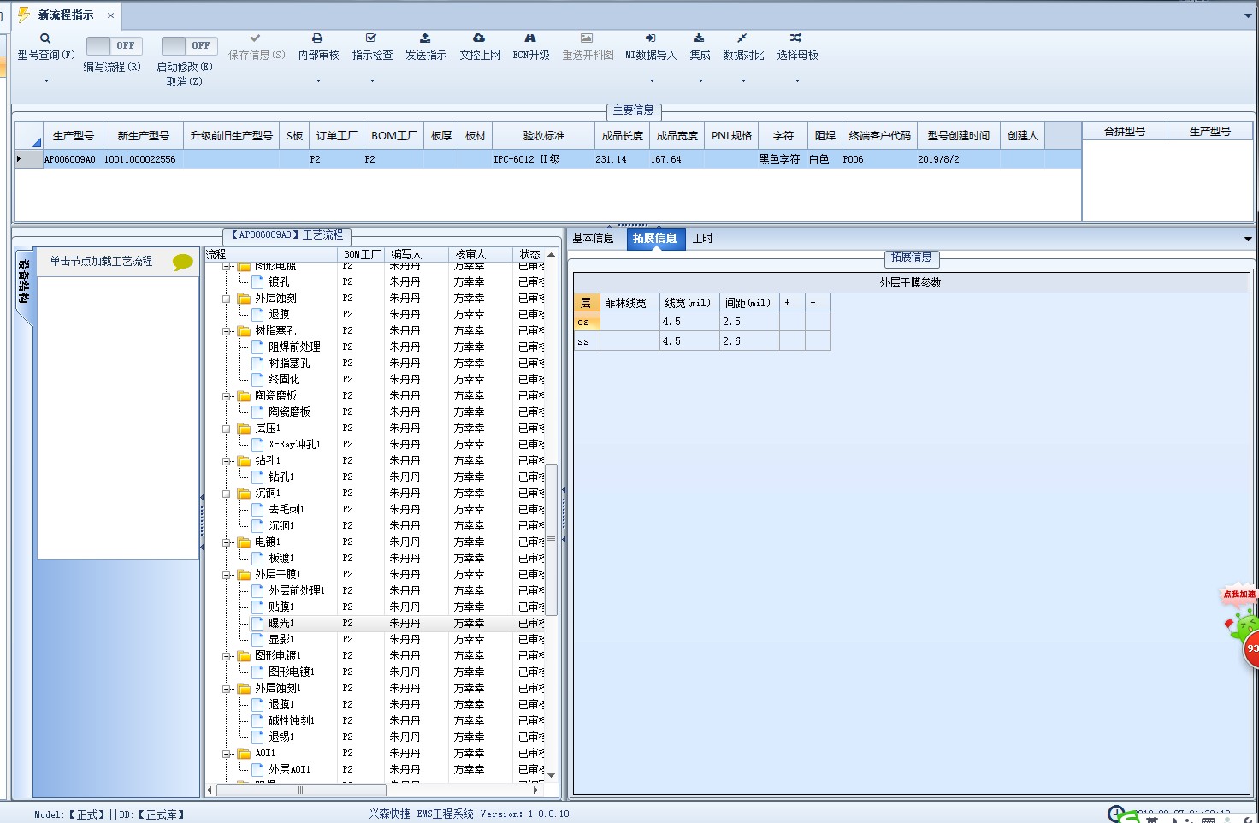Click the process tree horizontal scrollbar thumb
This screenshot has height=823, width=1259.
coord(301,790)
